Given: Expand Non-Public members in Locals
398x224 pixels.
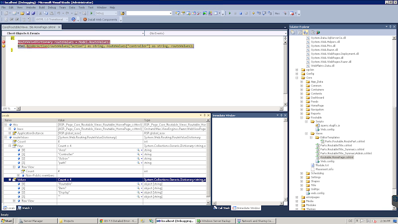Looking at the screenshot, I should point(18,176).
